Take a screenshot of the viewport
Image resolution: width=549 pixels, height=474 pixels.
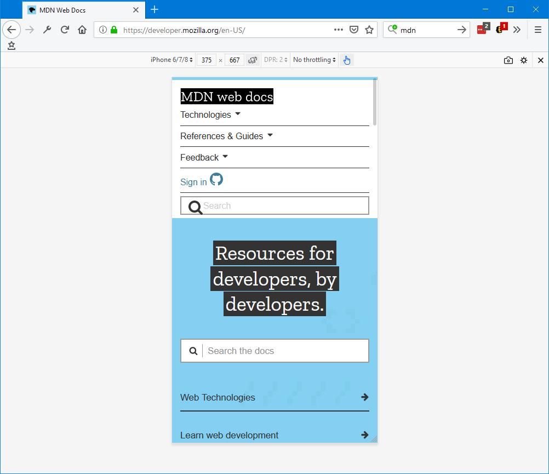(x=508, y=60)
